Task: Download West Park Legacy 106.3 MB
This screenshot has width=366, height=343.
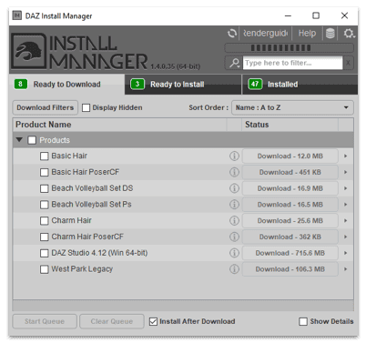Action: [290, 269]
